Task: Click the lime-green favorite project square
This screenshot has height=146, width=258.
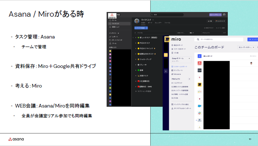Action: pyautogui.click(x=110, y=88)
